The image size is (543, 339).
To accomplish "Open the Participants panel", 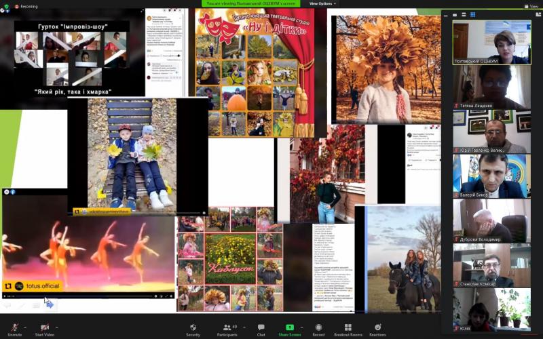I will pyautogui.click(x=227, y=330).
